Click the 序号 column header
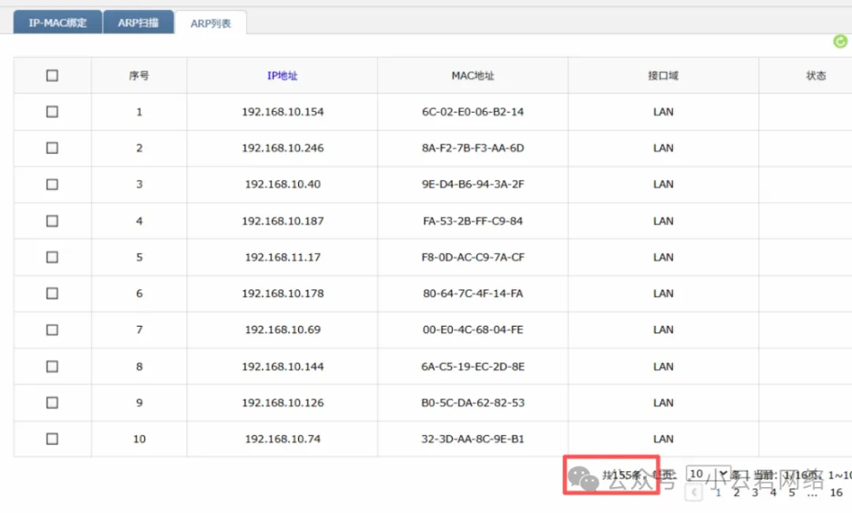The width and height of the screenshot is (852, 513). coord(139,76)
